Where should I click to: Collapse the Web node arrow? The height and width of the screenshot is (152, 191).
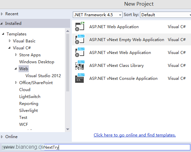(x=16, y=69)
